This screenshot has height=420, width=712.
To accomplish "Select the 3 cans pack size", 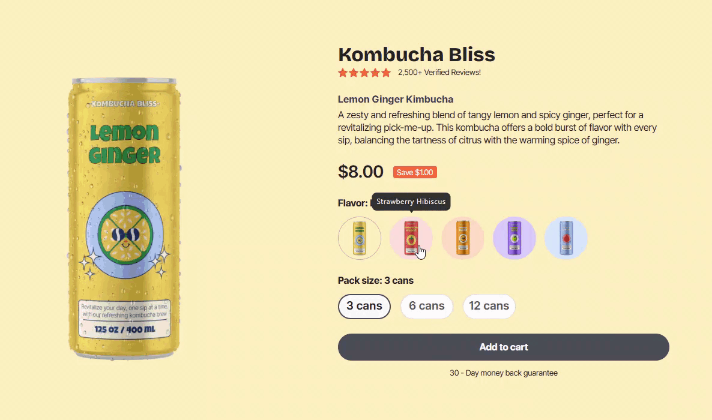I will click(x=364, y=307).
